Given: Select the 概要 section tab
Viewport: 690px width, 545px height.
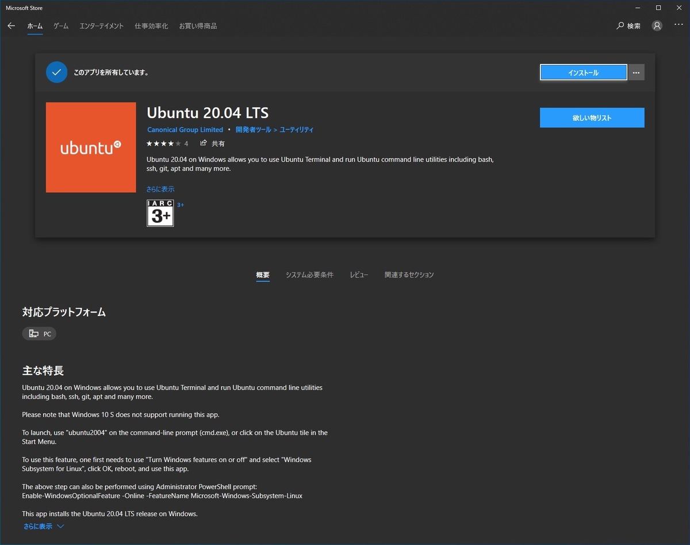Looking at the screenshot, I should 263,275.
